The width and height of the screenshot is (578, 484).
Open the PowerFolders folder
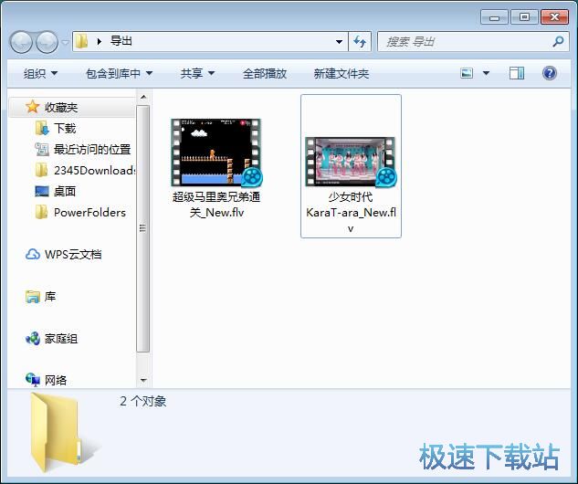pyautogui.click(x=89, y=213)
